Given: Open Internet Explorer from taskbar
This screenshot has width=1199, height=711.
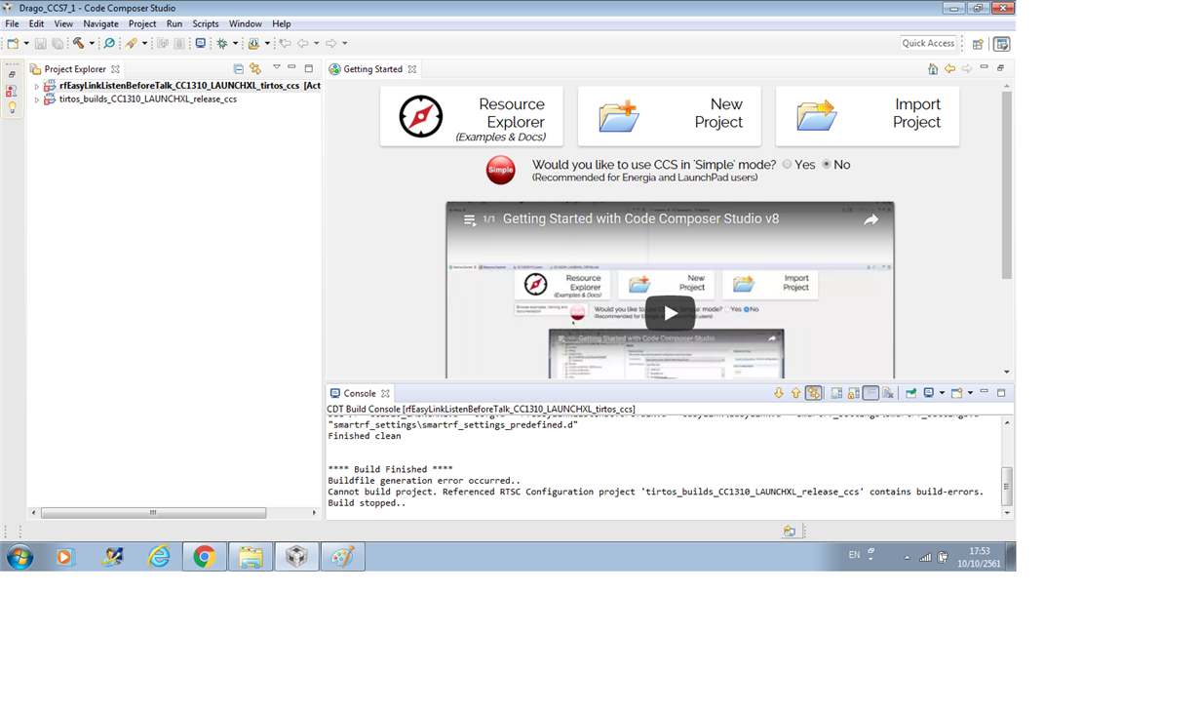Looking at the screenshot, I should click(x=158, y=557).
